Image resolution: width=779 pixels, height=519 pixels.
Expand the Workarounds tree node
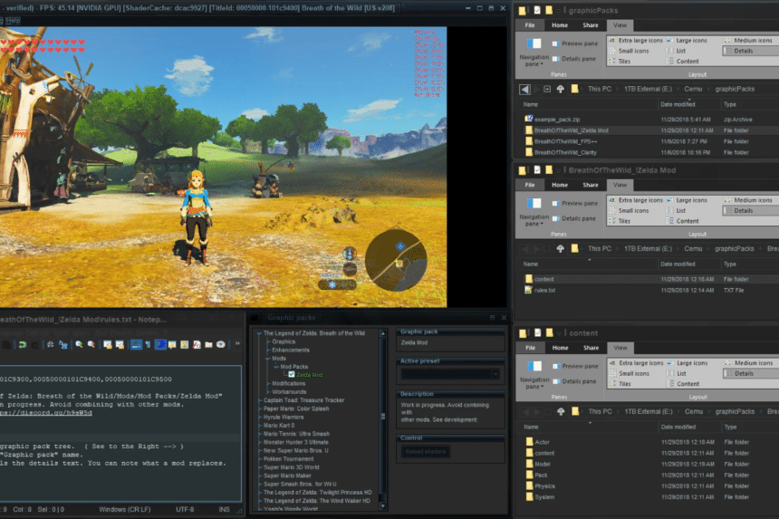click(268, 392)
